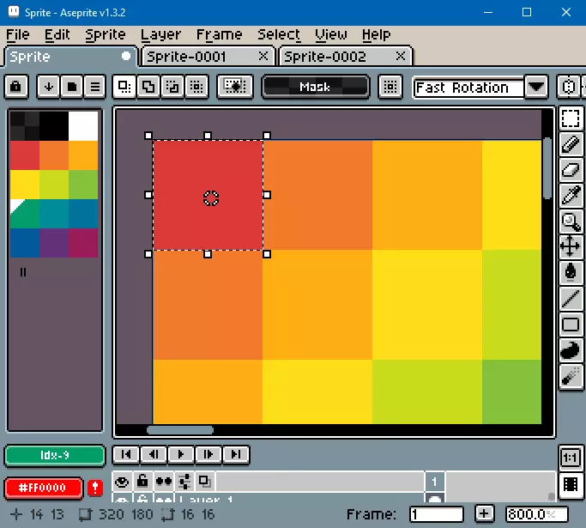Go to last frame button

click(x=236, y=454)
